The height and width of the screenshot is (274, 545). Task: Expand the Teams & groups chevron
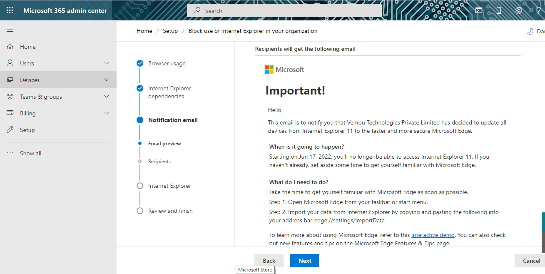pos(107,97)
